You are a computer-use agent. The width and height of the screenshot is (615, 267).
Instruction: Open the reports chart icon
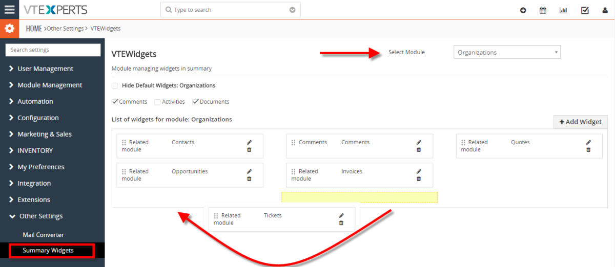click(x=563, y=10)
